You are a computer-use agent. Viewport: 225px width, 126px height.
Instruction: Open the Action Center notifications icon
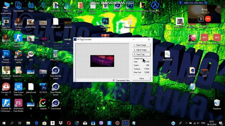tap(221, 123)
